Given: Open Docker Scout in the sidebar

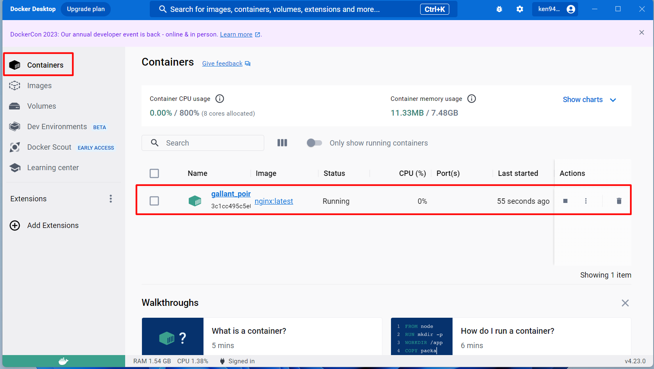Looking at the screenshot, I should click(x=49, y=147).
